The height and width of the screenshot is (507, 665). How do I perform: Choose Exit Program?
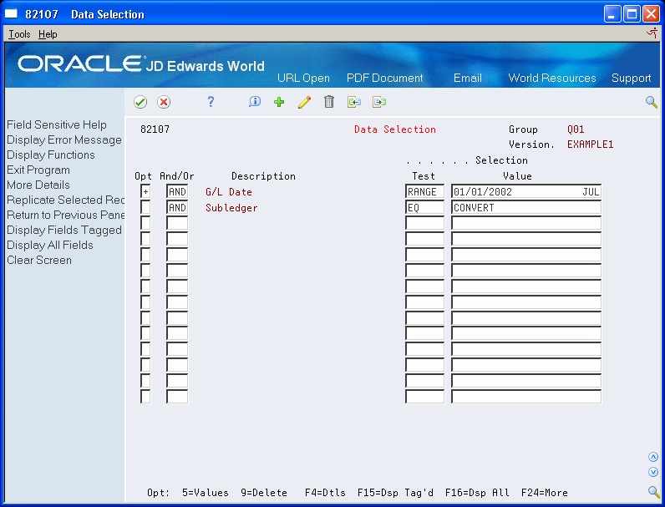pos(38,170)
